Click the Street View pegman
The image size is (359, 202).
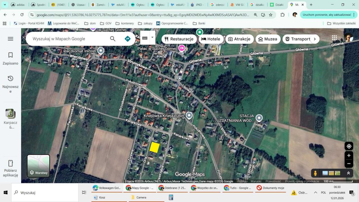[x=315, y=173]
